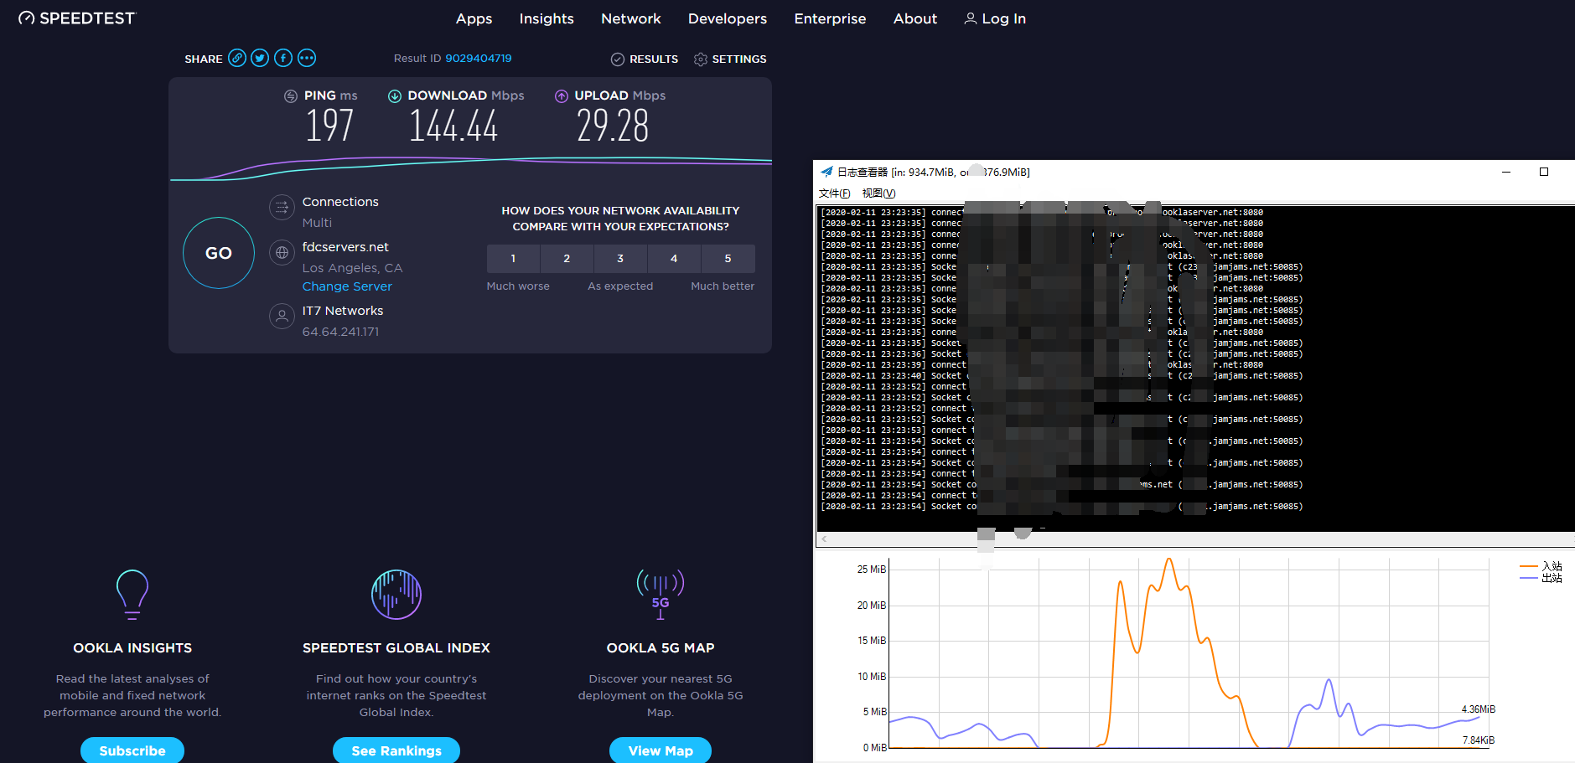The image size is (1575, 763).
Task: Click the Ping icon
Action: (x=291, y=96)
